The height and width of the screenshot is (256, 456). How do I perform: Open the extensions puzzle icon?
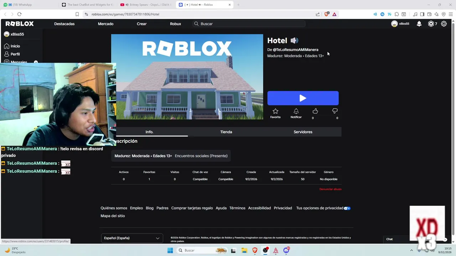tap(397, 14)
